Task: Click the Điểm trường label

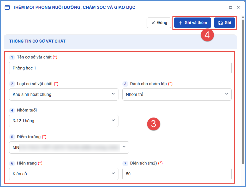Action: (x=29, y=137)
